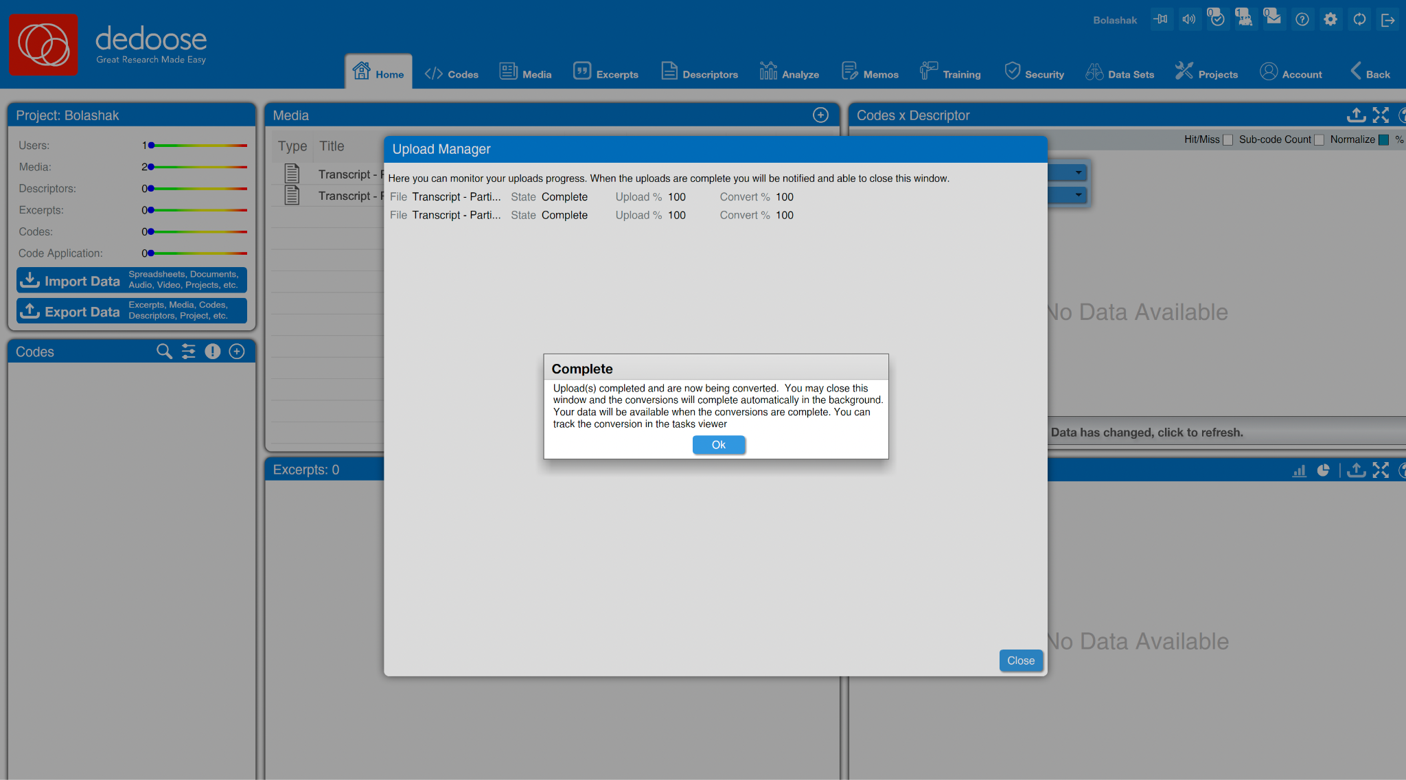This screenshot has width=1406, height=780.
Task: Click the Export Data button
Action: pyautogui.click(x=132, y=310)
